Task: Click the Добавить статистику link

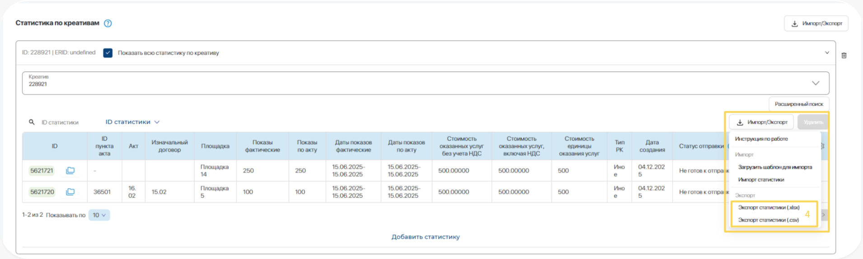Action: point(425,237)
